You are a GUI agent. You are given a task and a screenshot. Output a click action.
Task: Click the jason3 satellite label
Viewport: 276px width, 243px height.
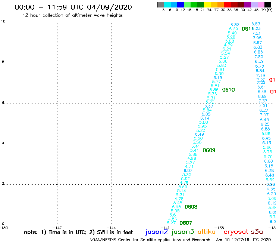(183, 232)
